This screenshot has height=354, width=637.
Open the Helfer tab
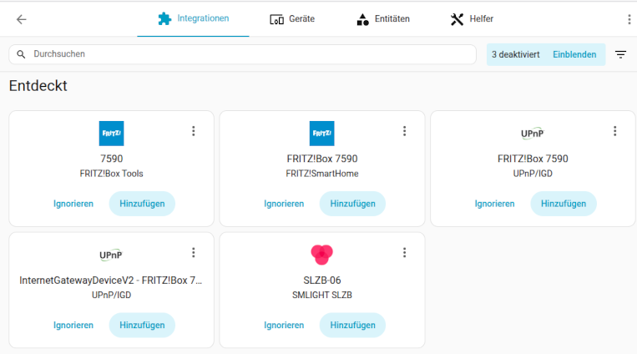tap(472, 19)
